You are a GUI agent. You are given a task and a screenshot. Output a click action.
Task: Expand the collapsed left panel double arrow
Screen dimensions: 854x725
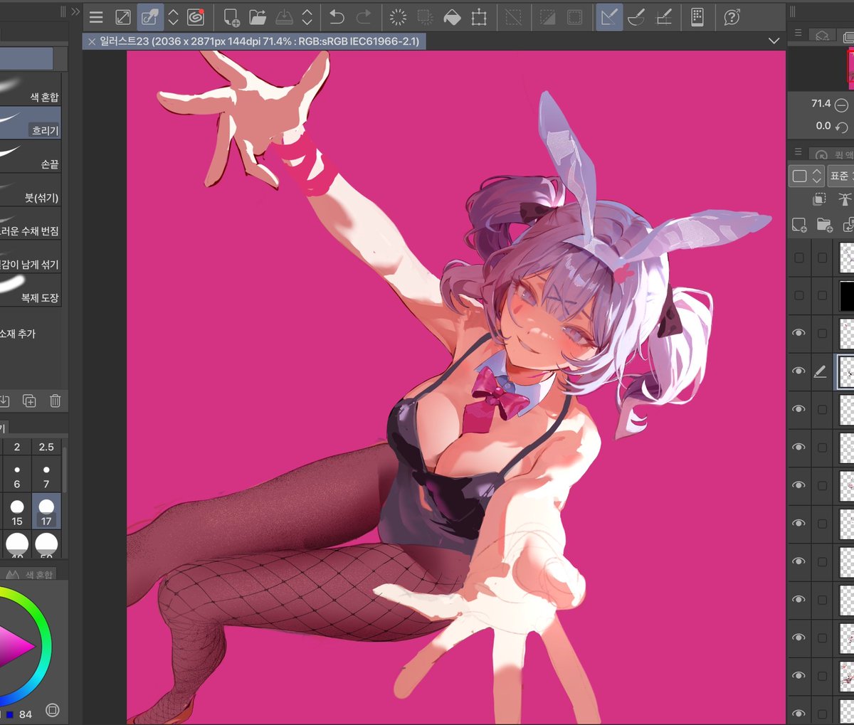point(75,11)
